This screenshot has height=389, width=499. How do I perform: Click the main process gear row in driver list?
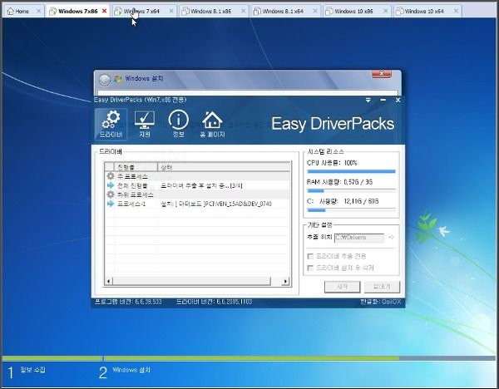tap(197, 176)
